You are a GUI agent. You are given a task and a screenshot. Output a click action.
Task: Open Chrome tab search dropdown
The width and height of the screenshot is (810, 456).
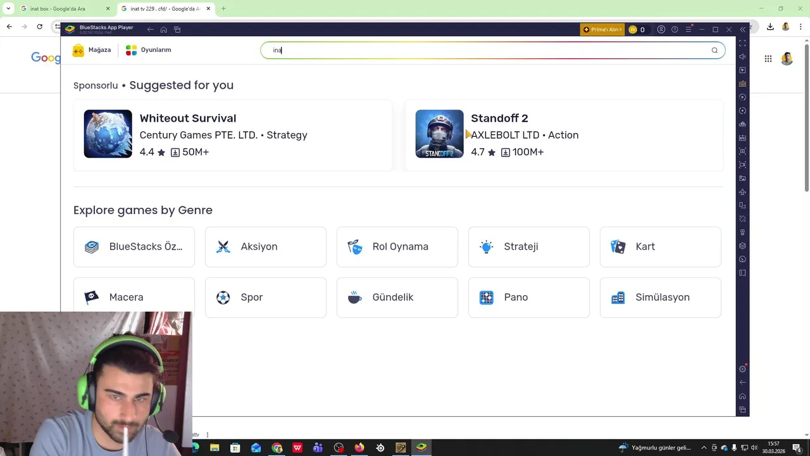click(8, 9)
